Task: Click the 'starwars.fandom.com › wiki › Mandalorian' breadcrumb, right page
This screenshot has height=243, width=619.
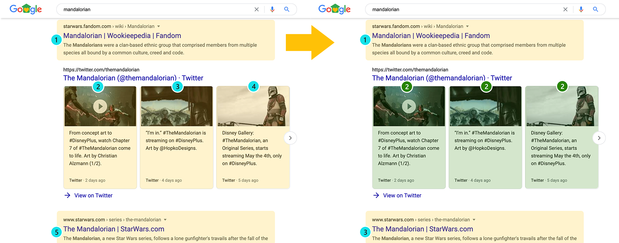Action: click(x=418, y=26)
